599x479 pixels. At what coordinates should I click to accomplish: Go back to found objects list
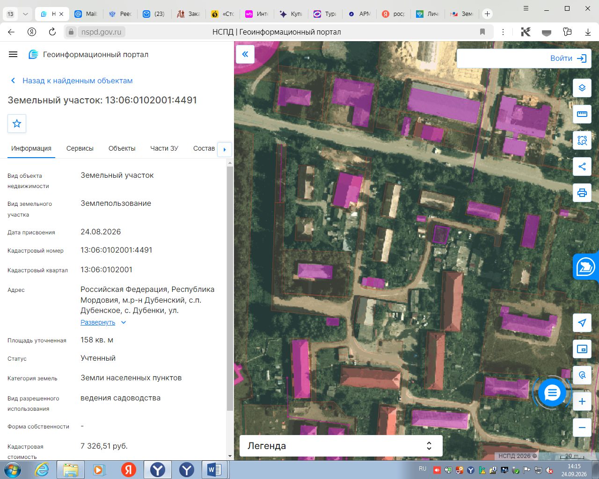[x=72, y=80]
